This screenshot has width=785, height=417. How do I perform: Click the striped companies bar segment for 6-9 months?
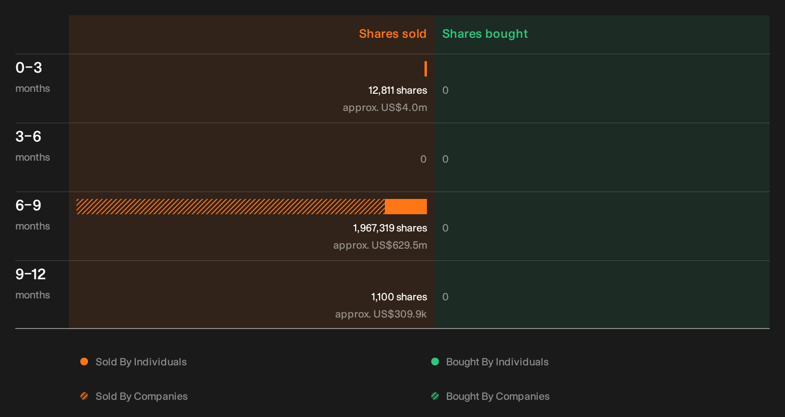230,207
